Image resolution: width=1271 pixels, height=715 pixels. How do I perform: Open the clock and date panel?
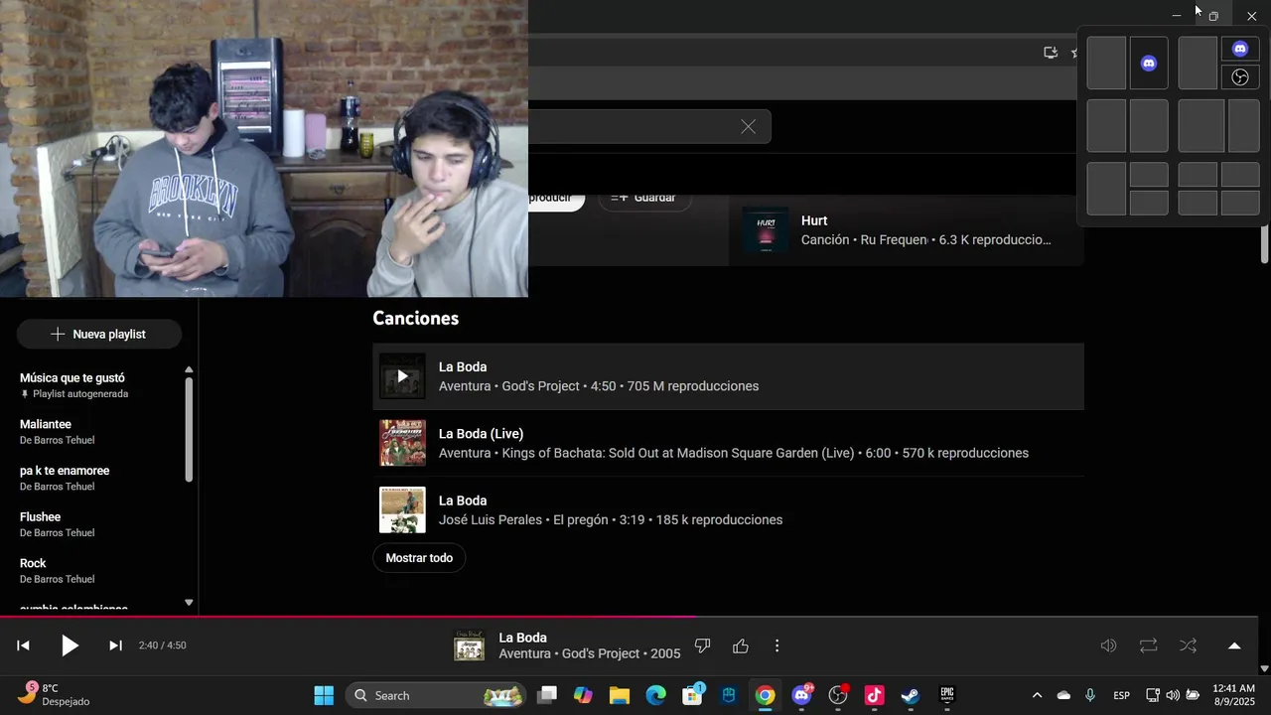point(1233,695)
